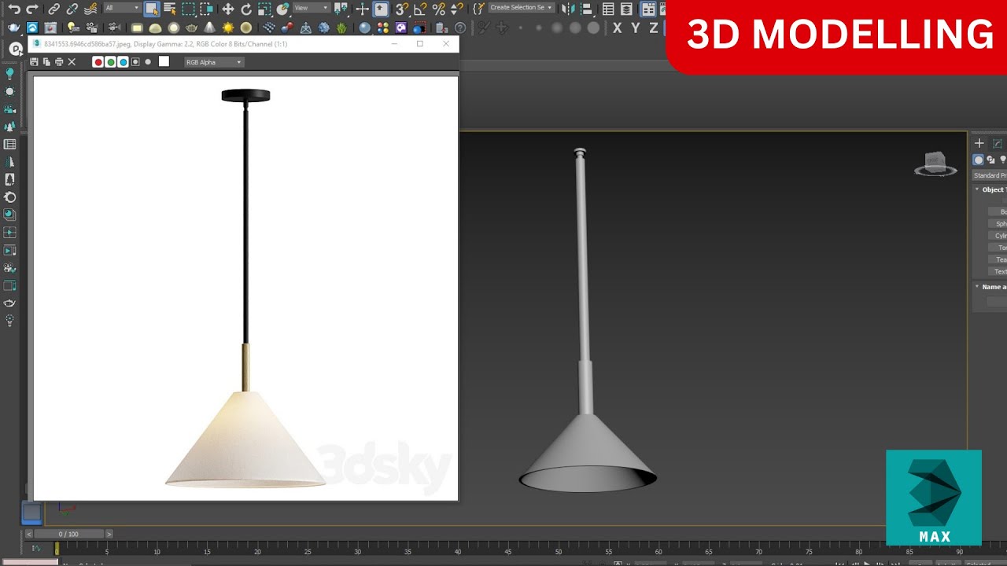Toggle the Angle Snap button
The height and width of the screenshot is (566, 1007).
[420, 9]
